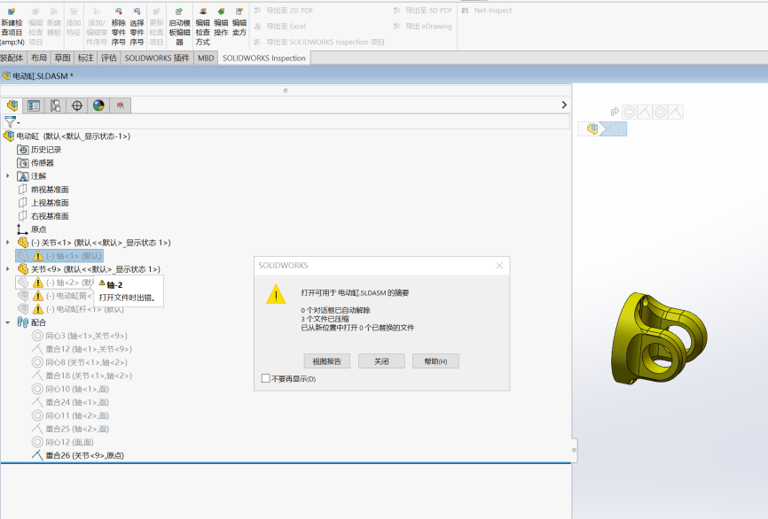Expand the 注解 folder
Viewport: 768px width, 519px height.
coord(7,175)
